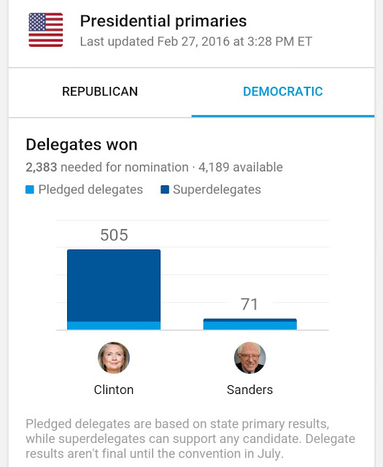Open Clinton's portrait thumbnail
The height and width of the screenshot is (467, 383).
[x=114, y=358]
